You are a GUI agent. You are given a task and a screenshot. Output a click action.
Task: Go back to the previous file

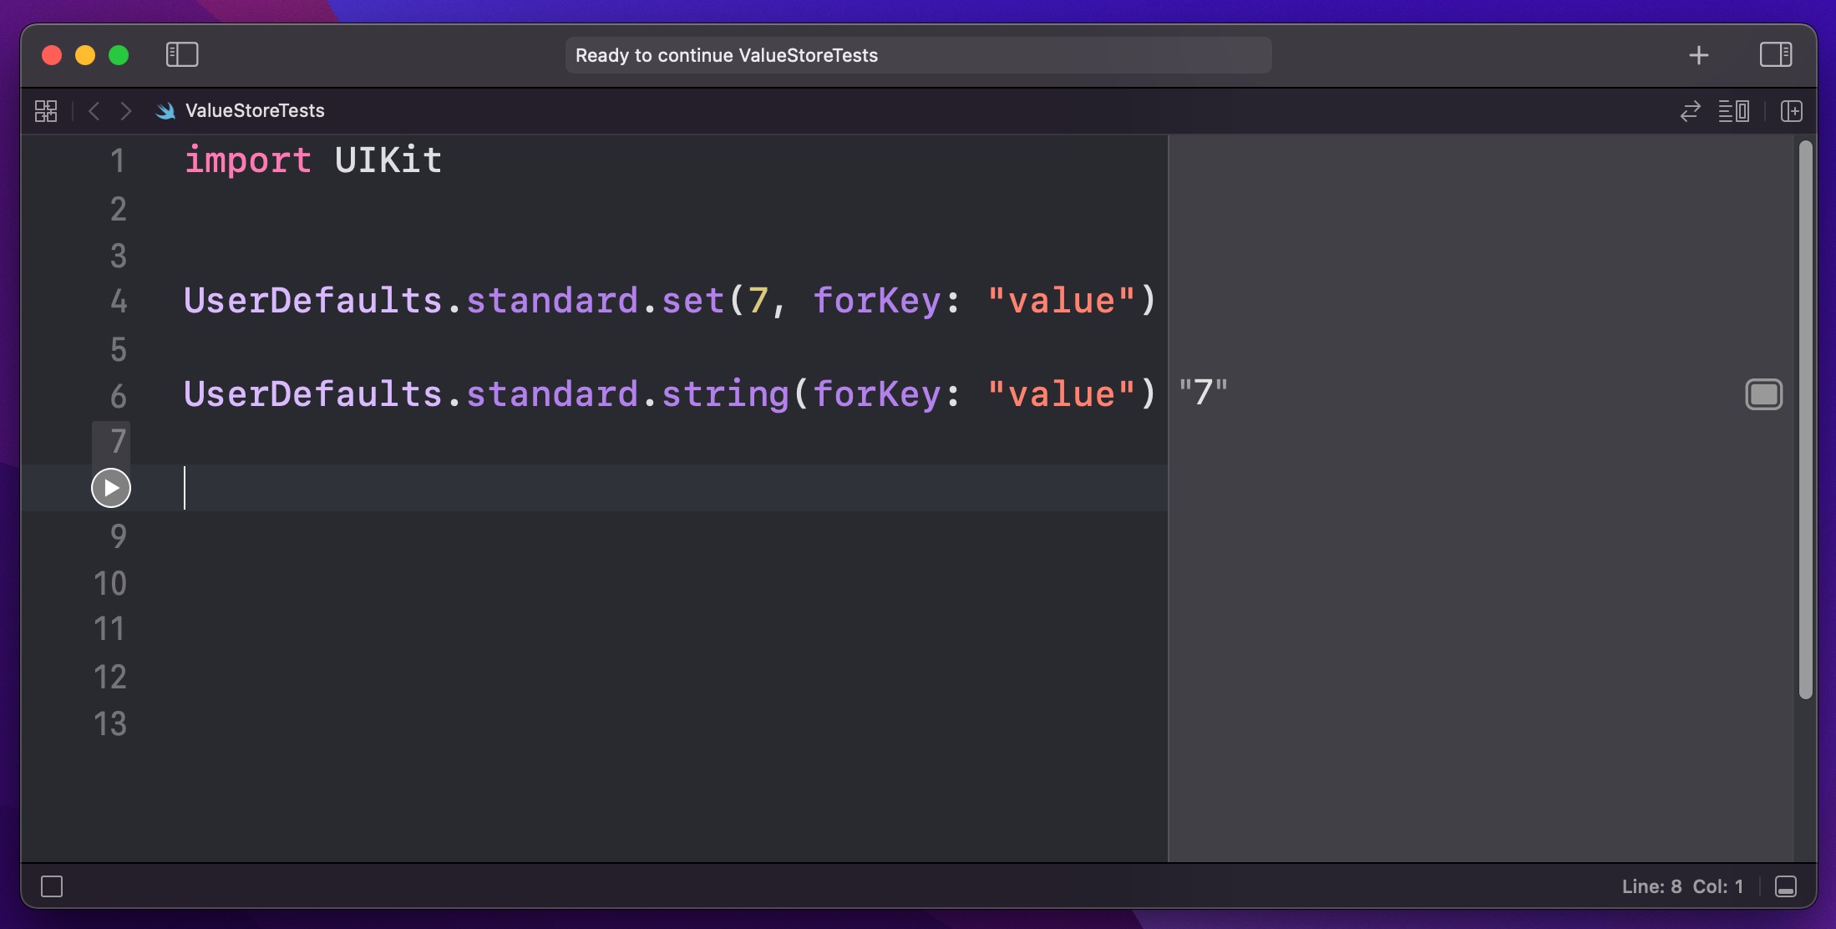click(x=94, y=110)
